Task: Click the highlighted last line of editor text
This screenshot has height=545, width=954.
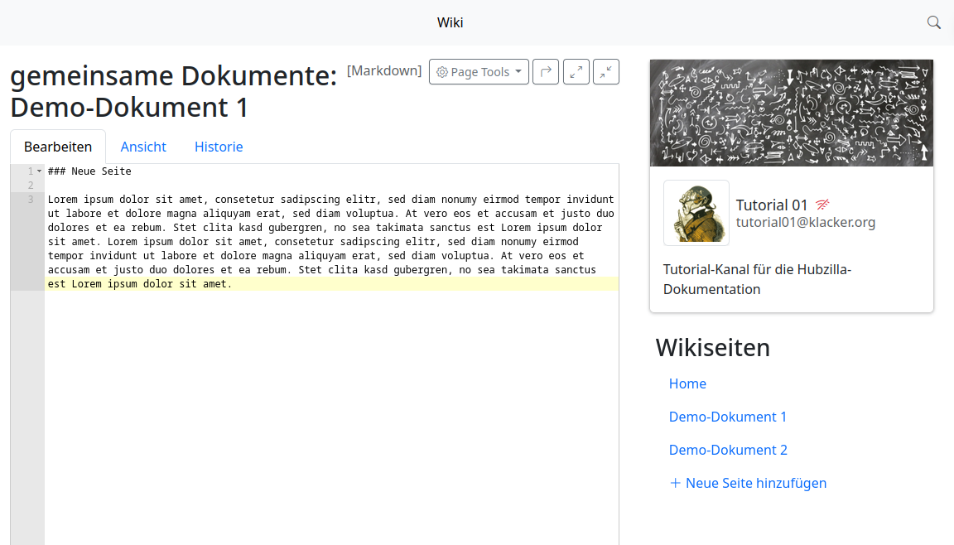Action: [140, 284]
